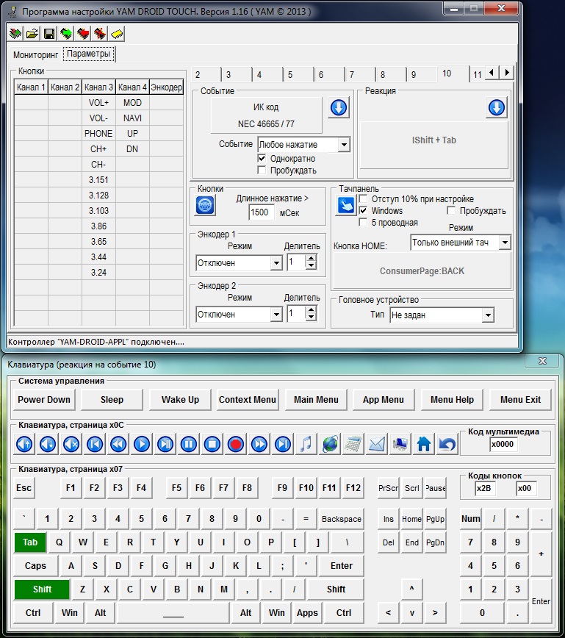Click the Длинное нажатие 1500 мСек field
The width and height of the screenshot is (565, 638).
click(x=262, y=212)
